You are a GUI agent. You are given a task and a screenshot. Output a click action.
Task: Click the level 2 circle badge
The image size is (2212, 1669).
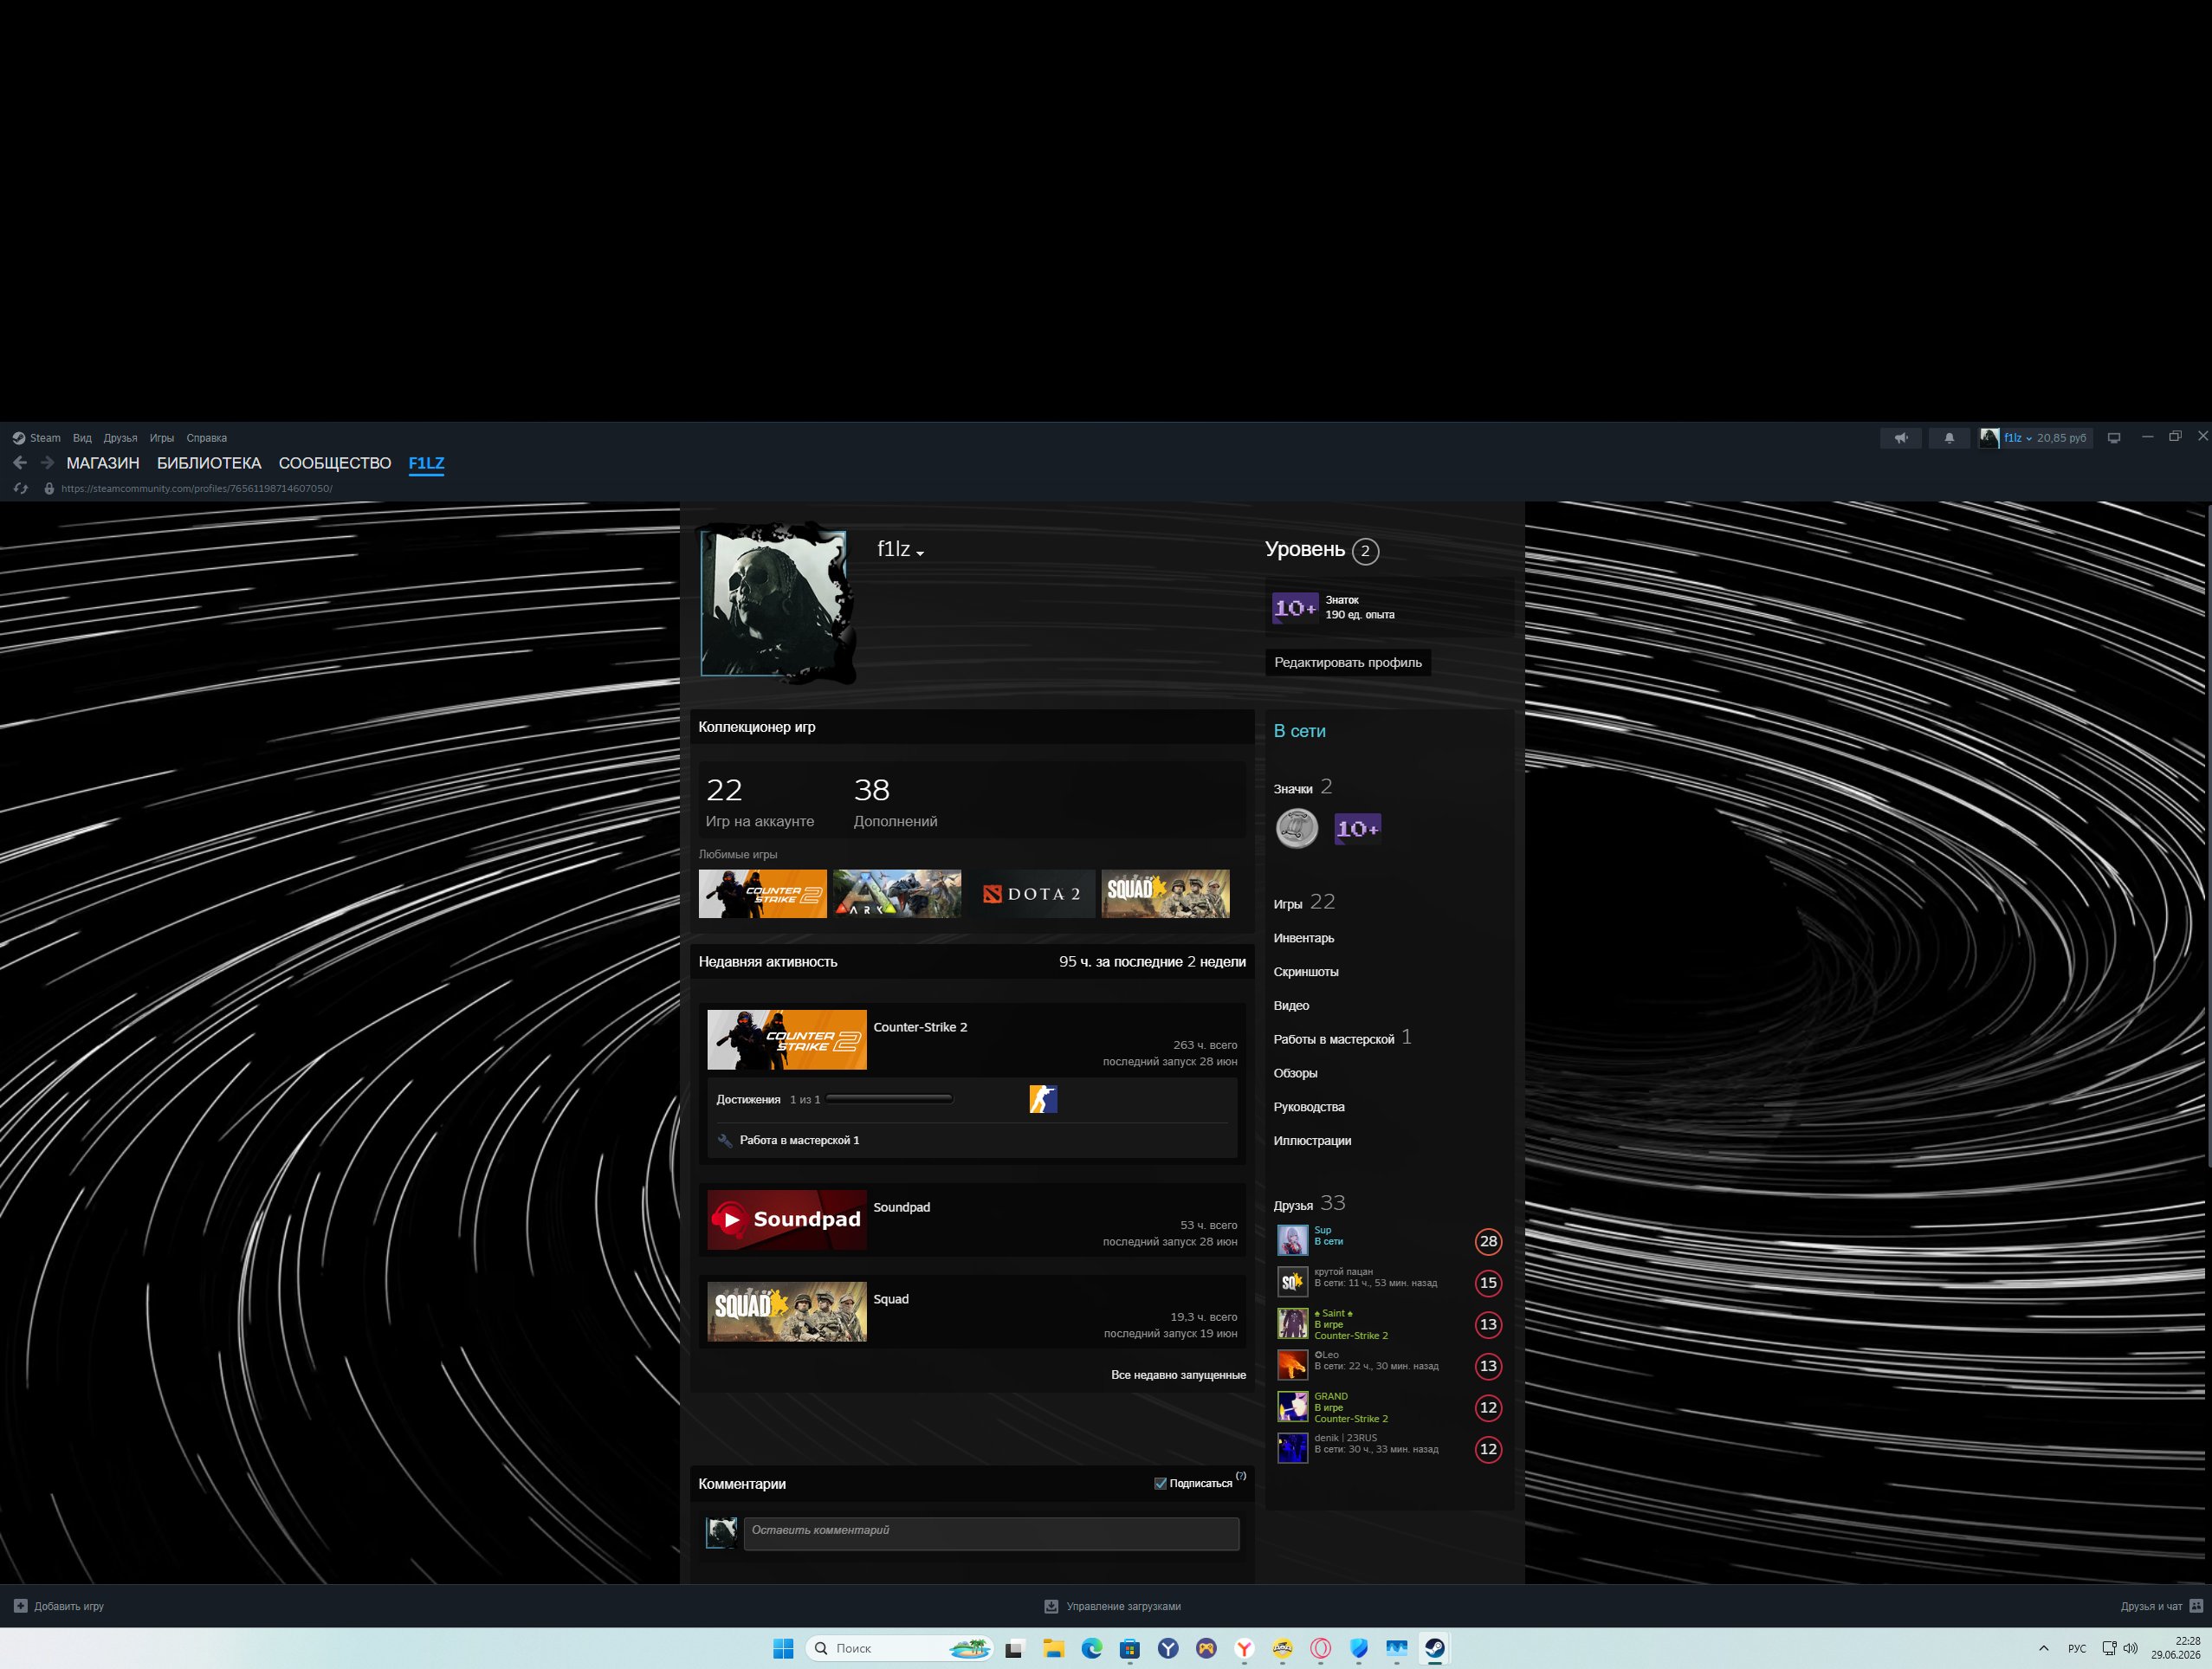(1365, 551)
